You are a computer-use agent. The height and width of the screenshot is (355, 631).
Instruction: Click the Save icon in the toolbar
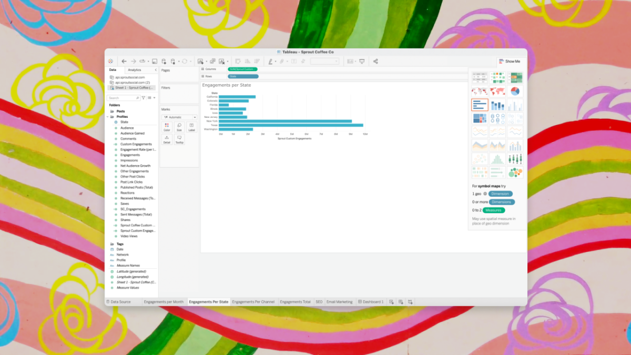(x=155, y=62)
